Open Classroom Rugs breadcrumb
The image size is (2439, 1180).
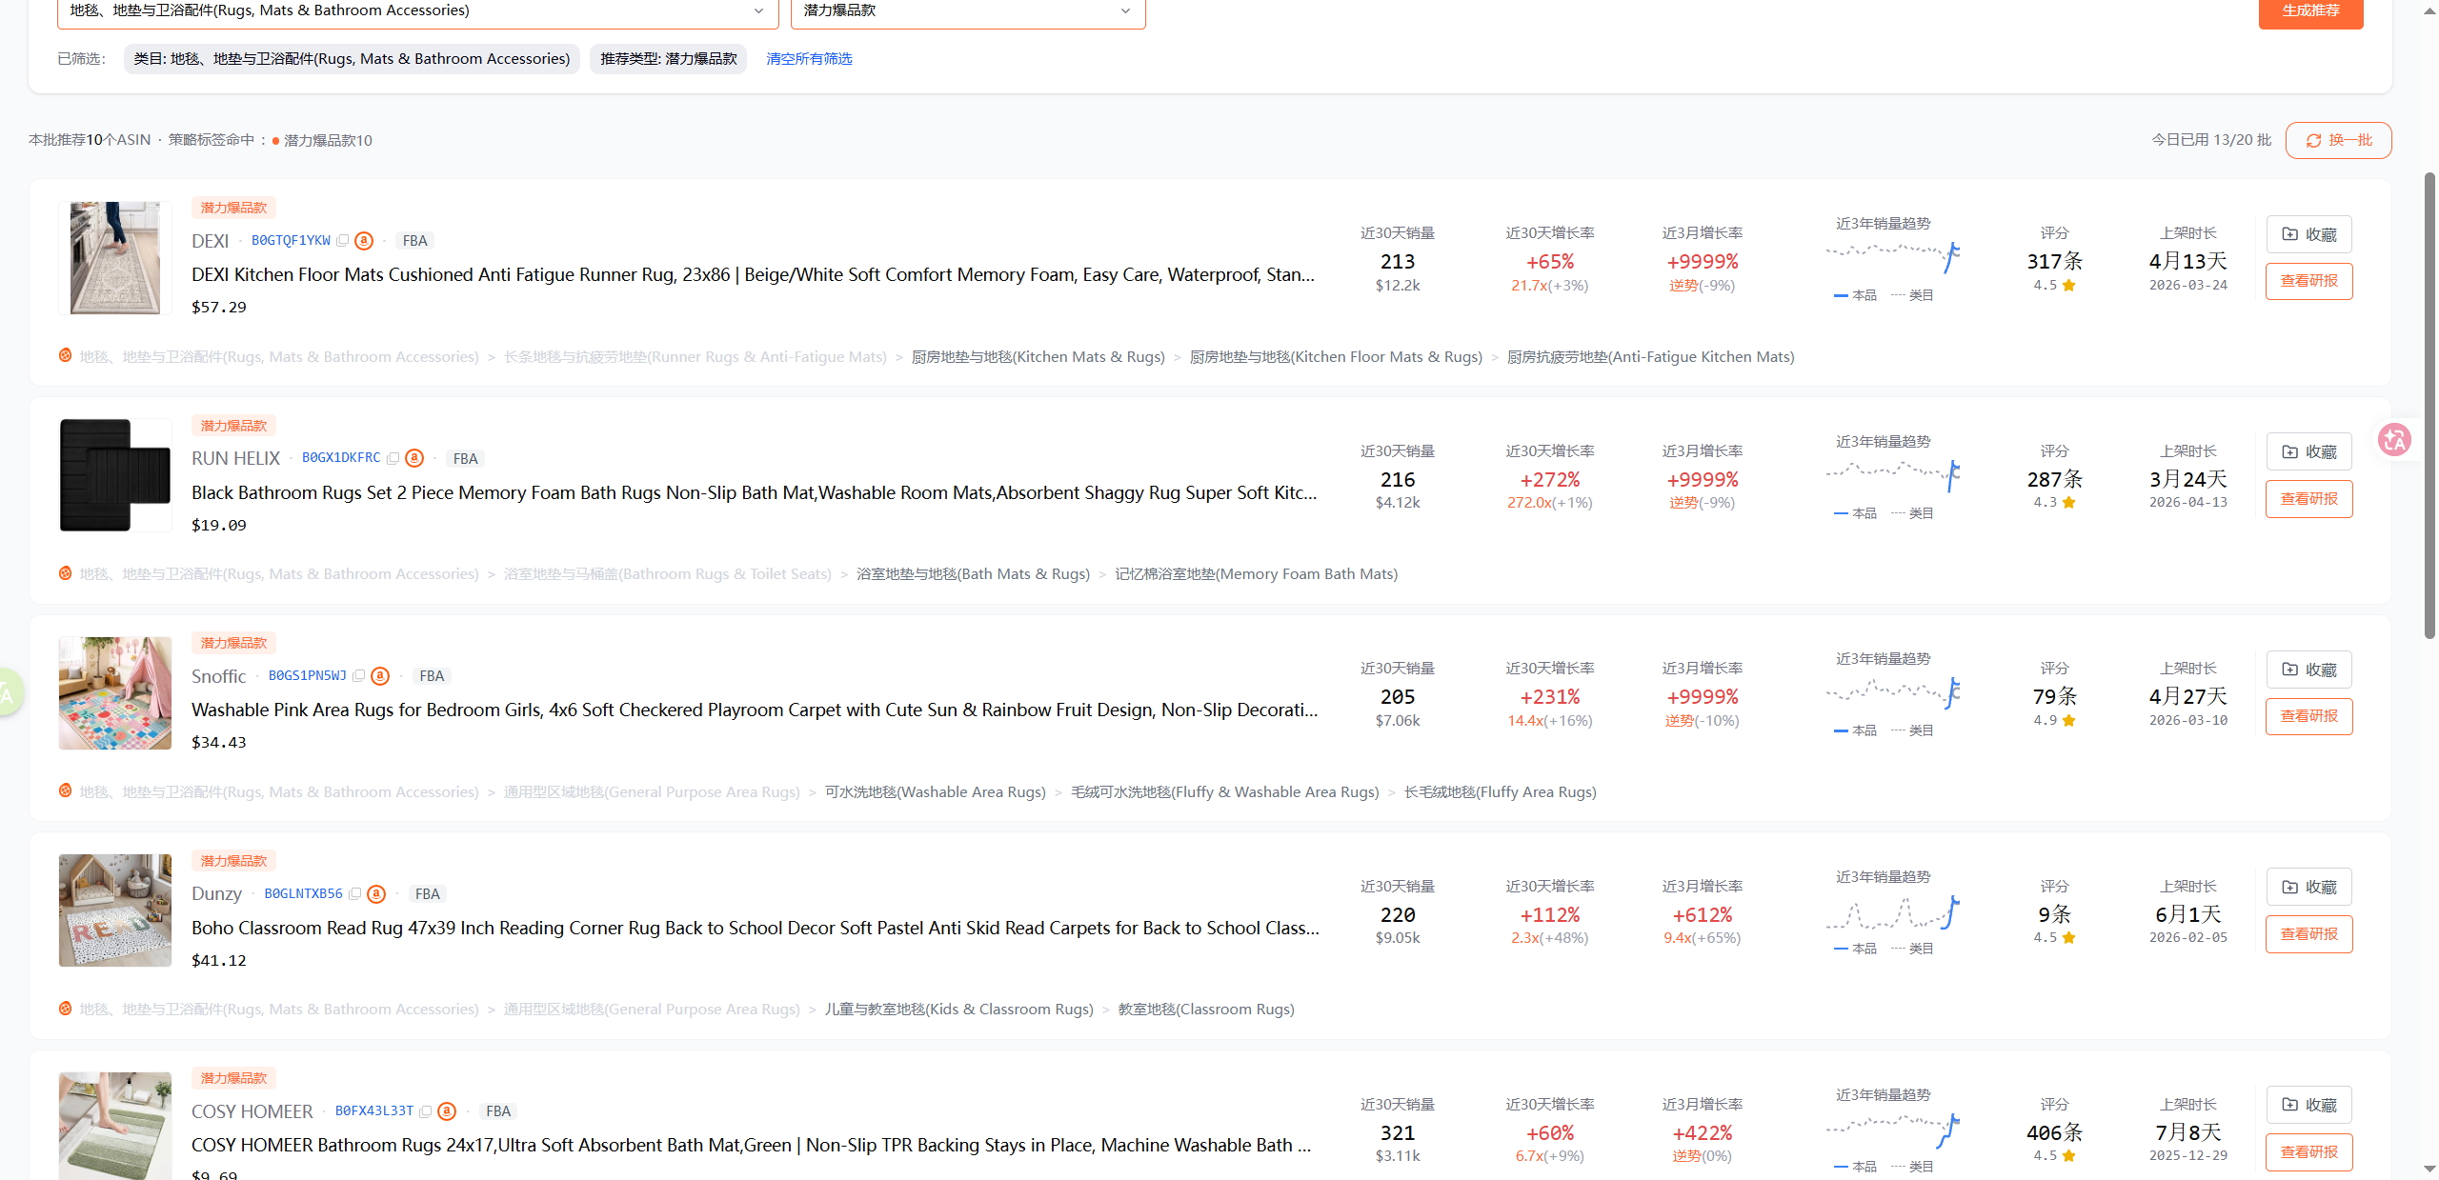pos(1206,1010)
